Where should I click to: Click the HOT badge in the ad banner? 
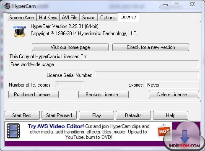164,131
